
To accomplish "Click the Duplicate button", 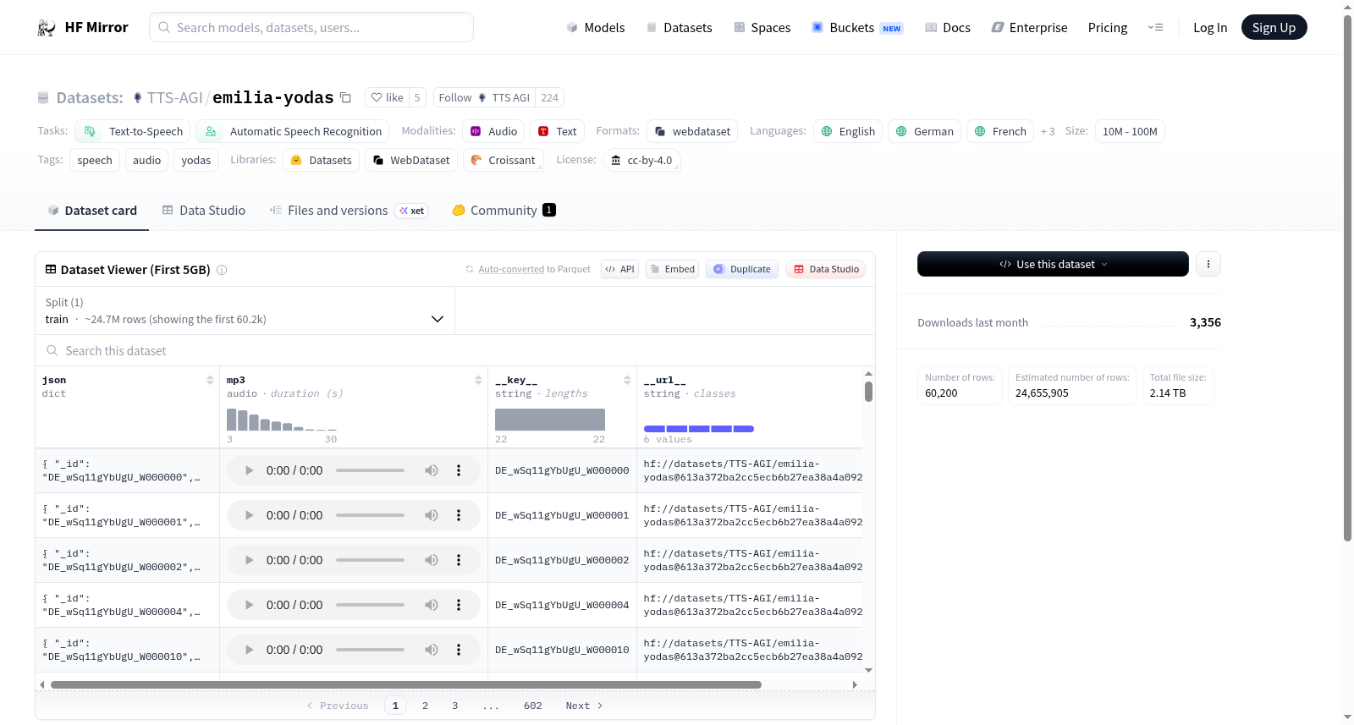I will click(x=742, y=269).
